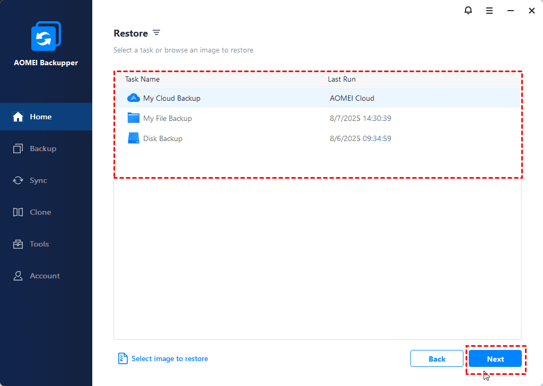Open notifications bell icon
543x386 pixels.
(468, 11)
